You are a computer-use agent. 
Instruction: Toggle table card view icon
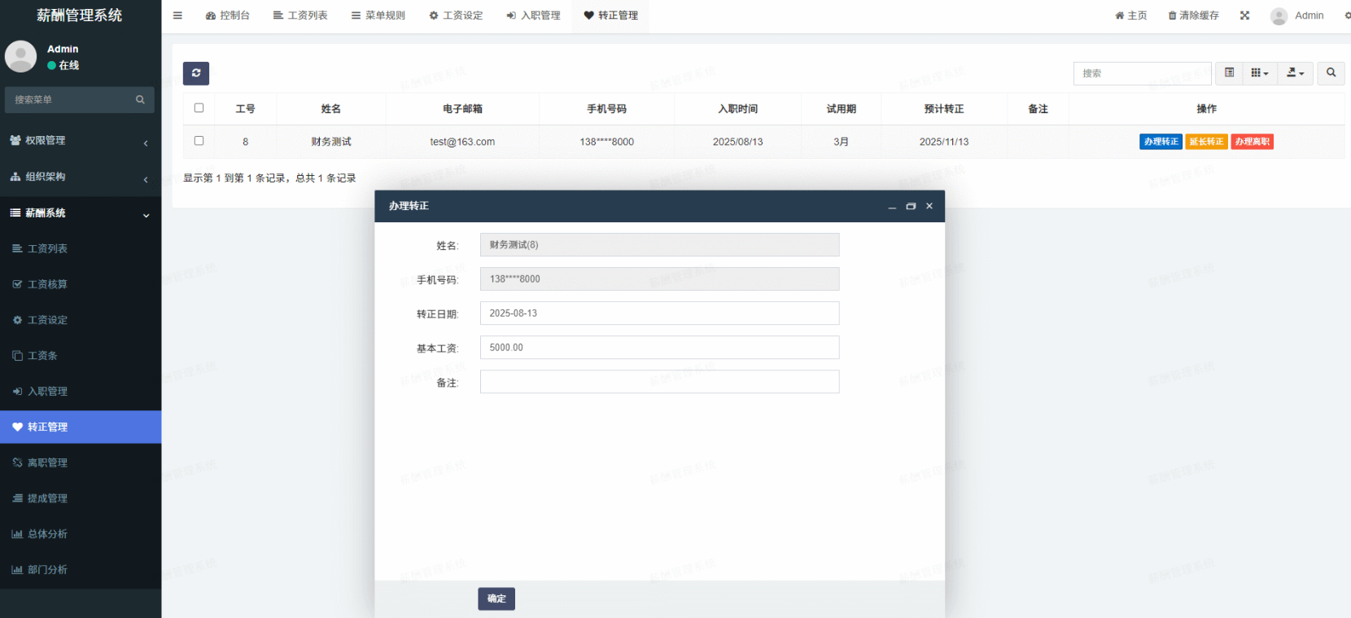click(x=1229, y=73)
